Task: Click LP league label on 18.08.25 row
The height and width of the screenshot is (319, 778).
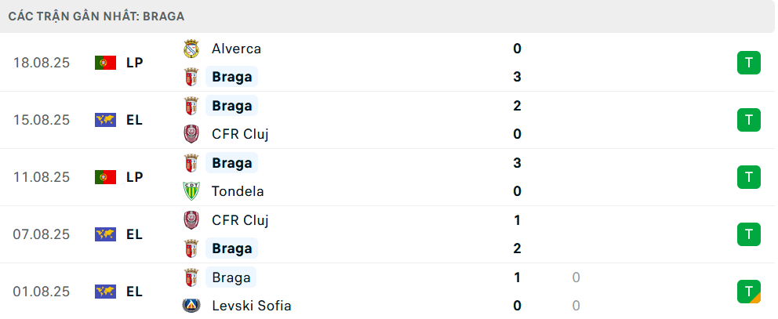Action: (x=134, y=63)
